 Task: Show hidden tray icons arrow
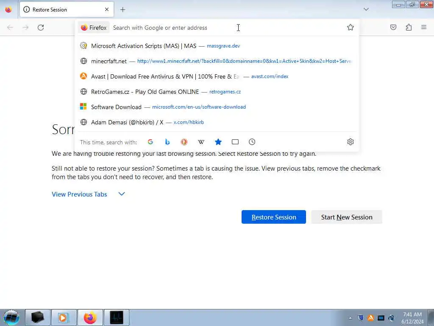click(x=350, y=318)
